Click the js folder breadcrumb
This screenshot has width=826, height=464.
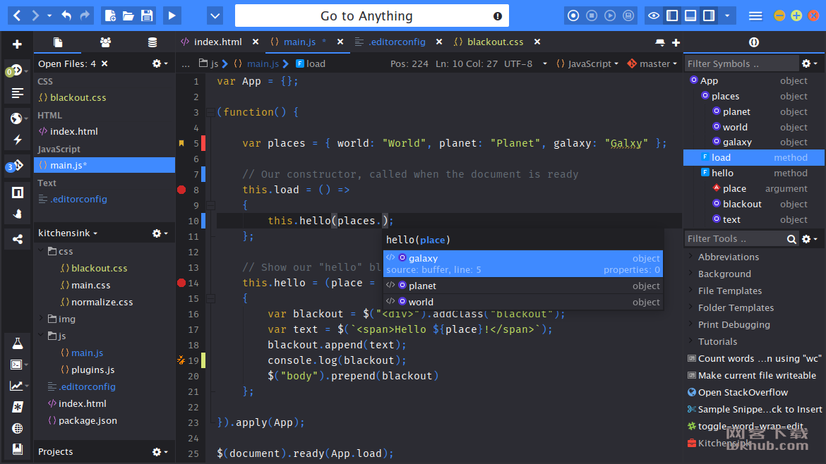[x=208, y=63]
